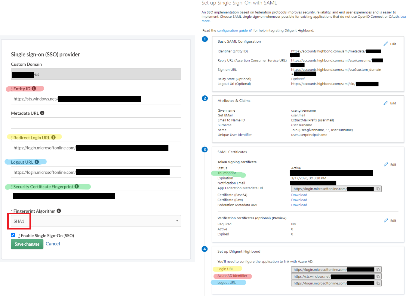Click into the Metadata URL input field
406x297 pixels.
click(x=96, y=123)
